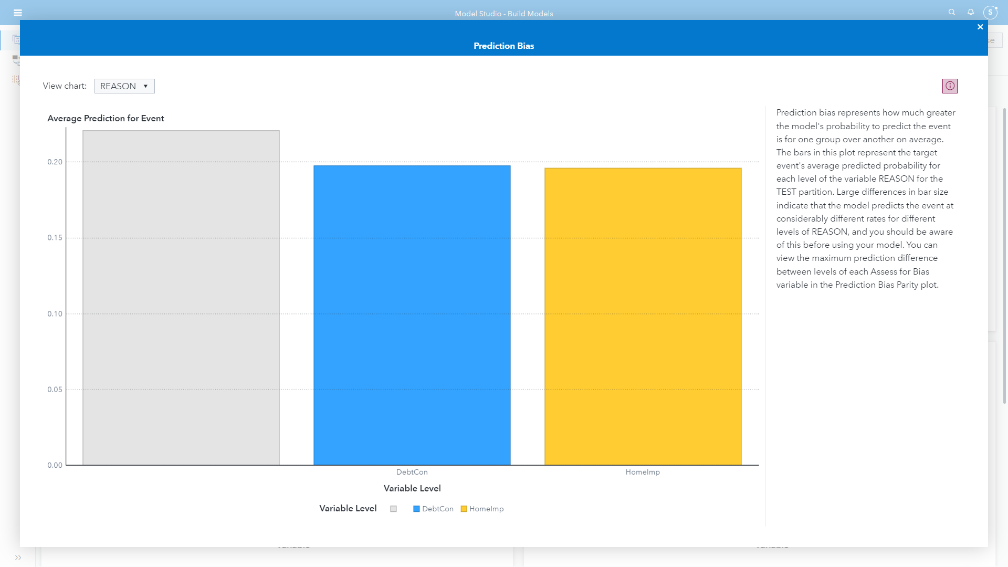Open the user profile S avatar
This screenshot has height=567, width=1008.
pos(990,12)
